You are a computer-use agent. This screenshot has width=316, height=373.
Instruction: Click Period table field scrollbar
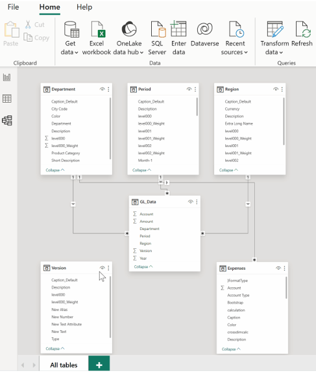[x=197, y=107]
